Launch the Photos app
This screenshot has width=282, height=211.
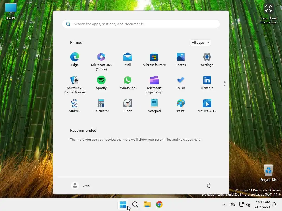click(181, 60)
